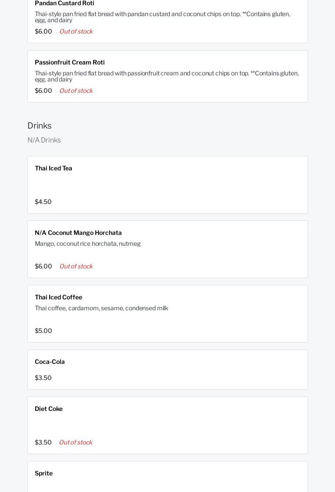335x492 pixels.
Task: Click the Coca-Cola $3.50 price
Action: (x=43, y=378)
